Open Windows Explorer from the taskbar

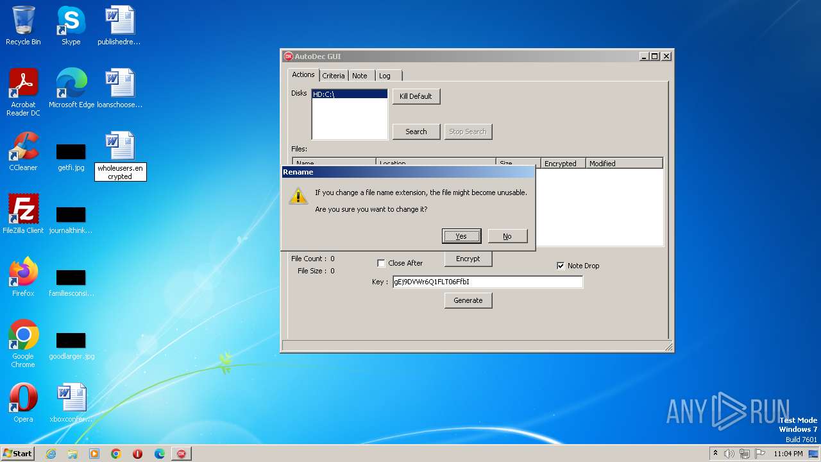pyautogui.click(x=72, y=454)
